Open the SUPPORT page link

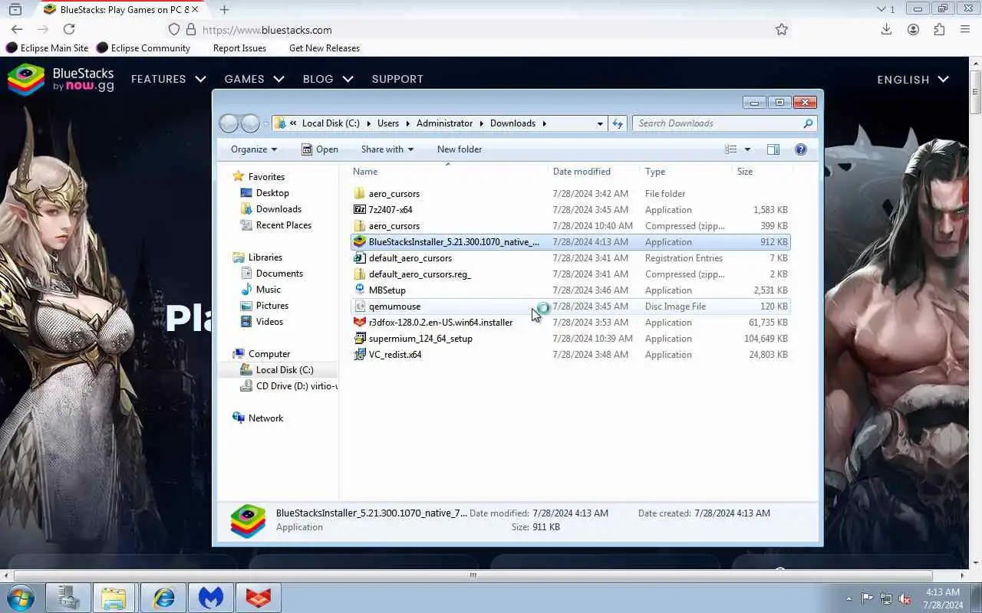[x=397, y=79]
